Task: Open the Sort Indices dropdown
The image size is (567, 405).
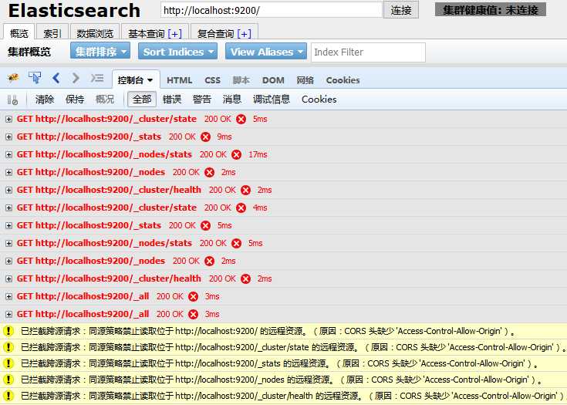Action: (x=177, y=52)
